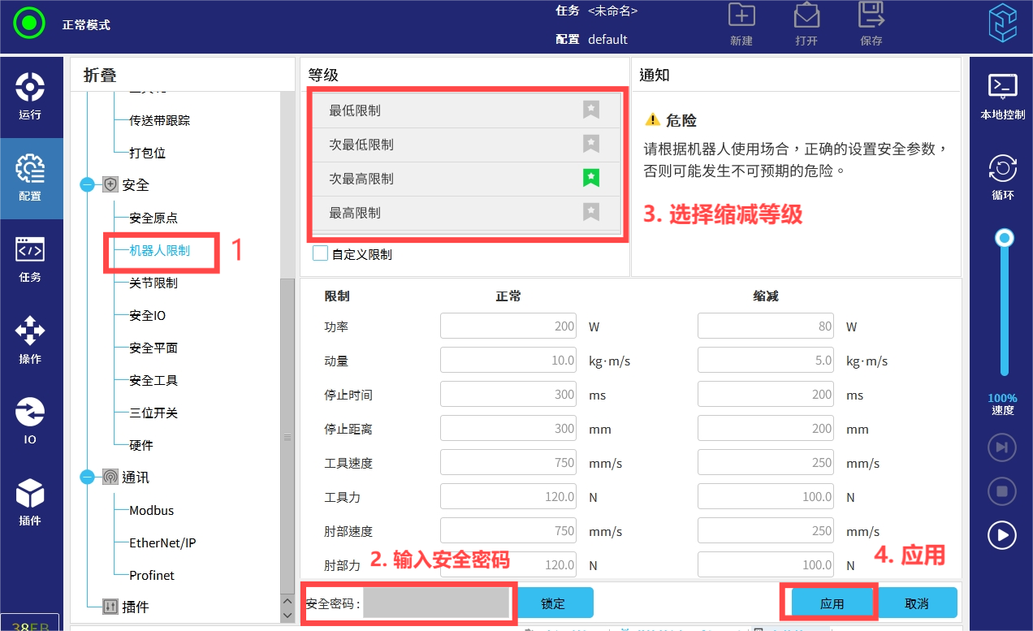Select the 最低限制 level star
Viewport: 1033px width, 631px height.
[591, 110]
